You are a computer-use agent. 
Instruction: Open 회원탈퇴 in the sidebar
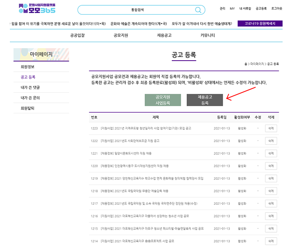(27, 108)
